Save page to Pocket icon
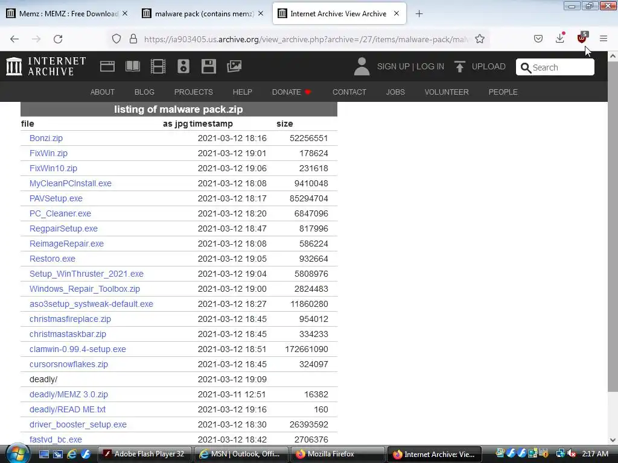This screenshot has height=463, width=618. (x=538, y=39)
